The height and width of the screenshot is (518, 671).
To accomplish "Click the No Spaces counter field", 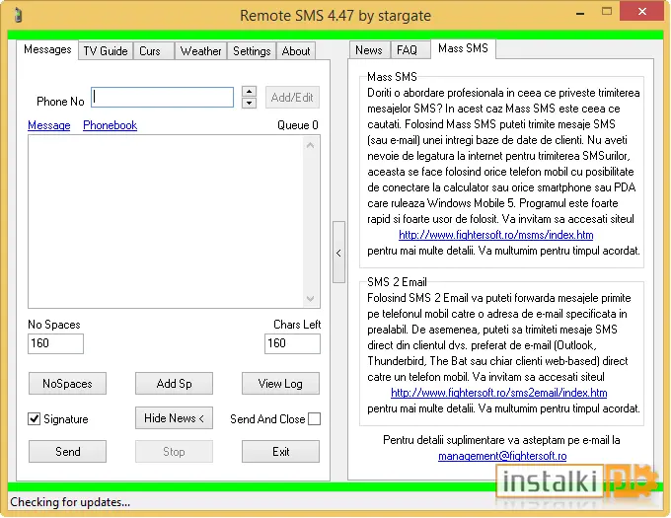I will (x=55, y=343).
